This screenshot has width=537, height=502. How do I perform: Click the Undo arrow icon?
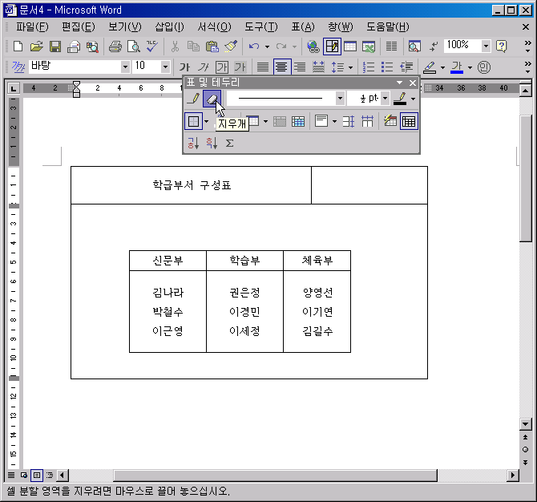254,46
